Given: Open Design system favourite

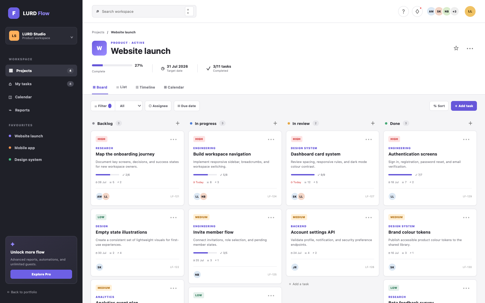Looking at the screenshot, I should [x=41, y=160].
